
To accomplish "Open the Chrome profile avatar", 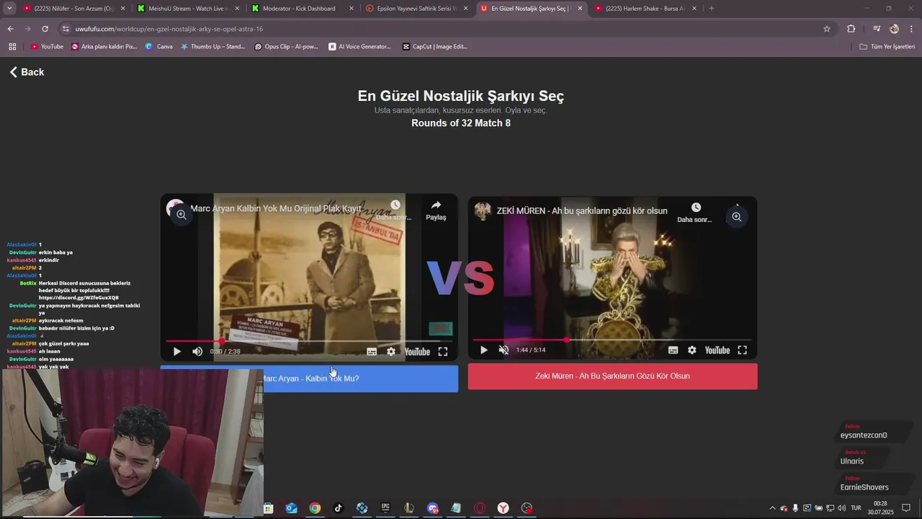I will (894, 29).
